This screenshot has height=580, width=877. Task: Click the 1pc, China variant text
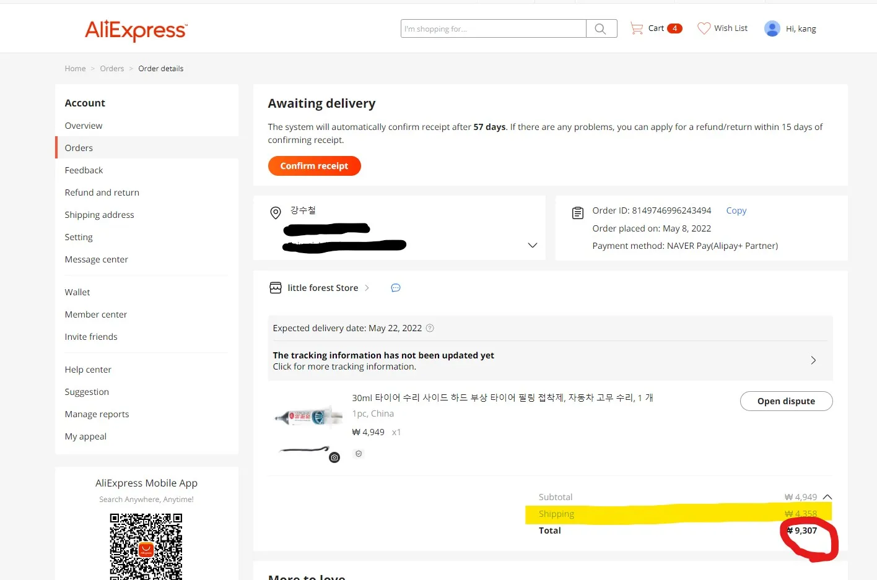tap(373, 413)
